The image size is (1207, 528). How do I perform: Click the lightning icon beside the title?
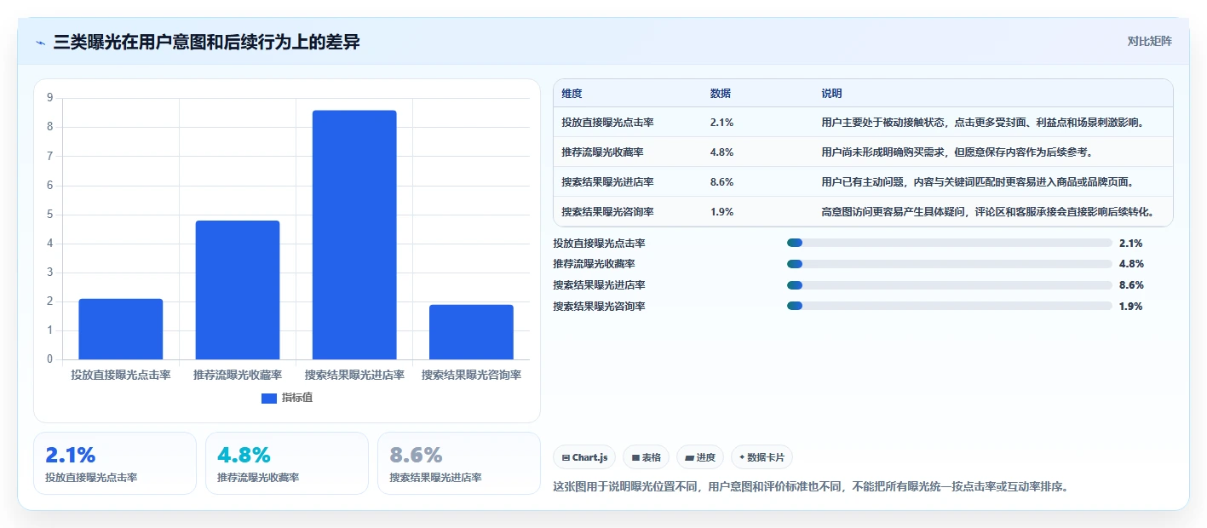[40, 43]
